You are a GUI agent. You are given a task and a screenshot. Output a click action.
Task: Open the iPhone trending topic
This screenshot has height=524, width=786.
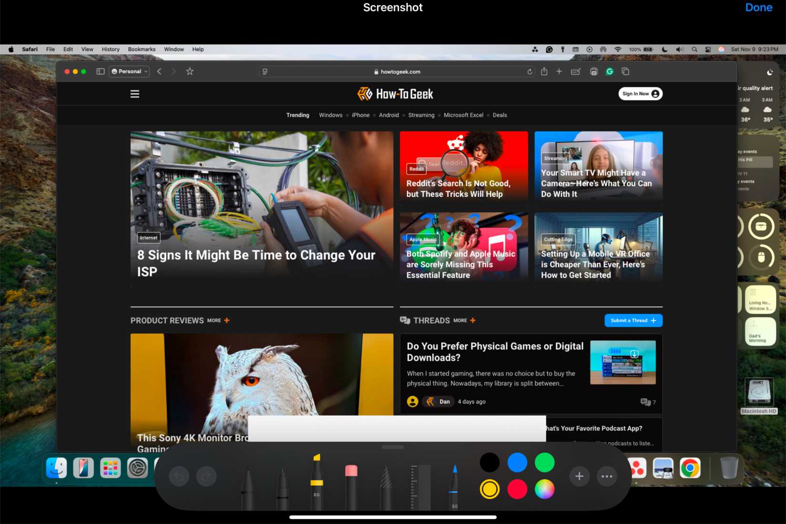pyautogui.click(x=361, y=115)
